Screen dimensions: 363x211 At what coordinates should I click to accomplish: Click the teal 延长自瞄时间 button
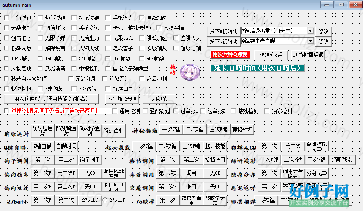(257, 68)
